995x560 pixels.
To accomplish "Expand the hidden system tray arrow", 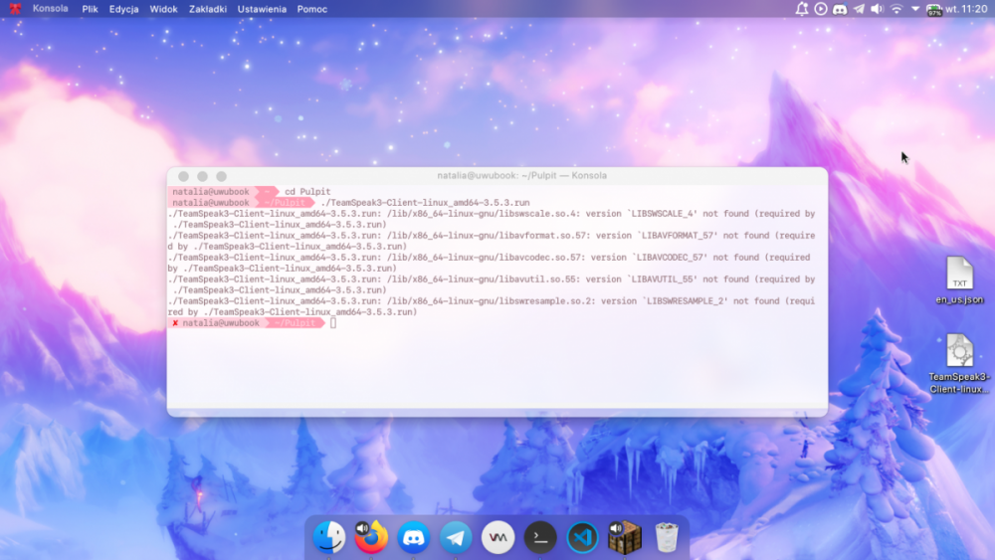I will pos(915,9).
